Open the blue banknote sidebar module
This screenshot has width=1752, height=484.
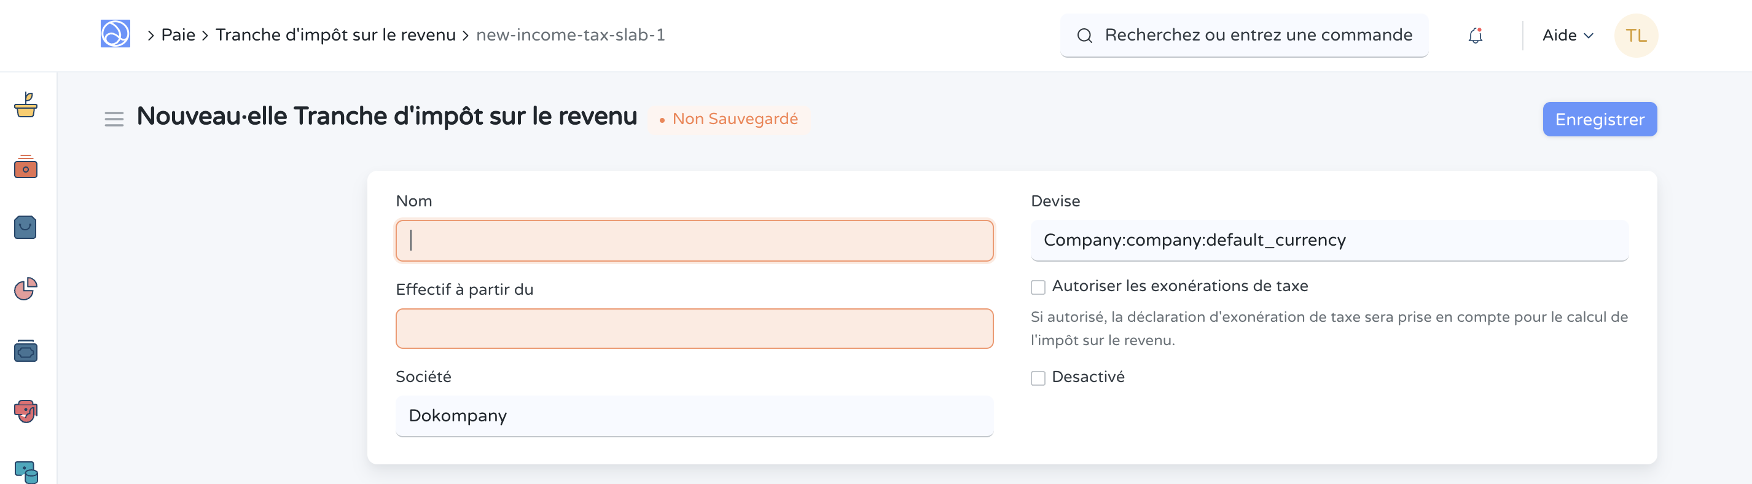pyautogui.click(x=26, y=351)
